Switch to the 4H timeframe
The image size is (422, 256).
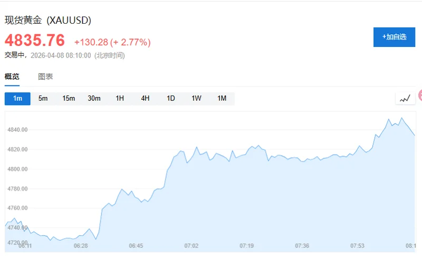click(x=145, y=98)
